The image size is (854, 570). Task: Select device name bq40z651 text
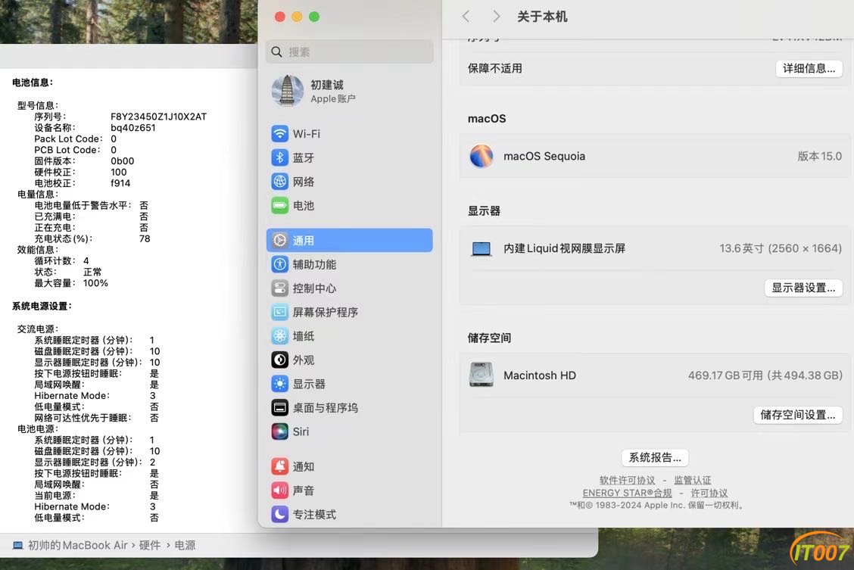pyautogui.click(x=133, y=128)
